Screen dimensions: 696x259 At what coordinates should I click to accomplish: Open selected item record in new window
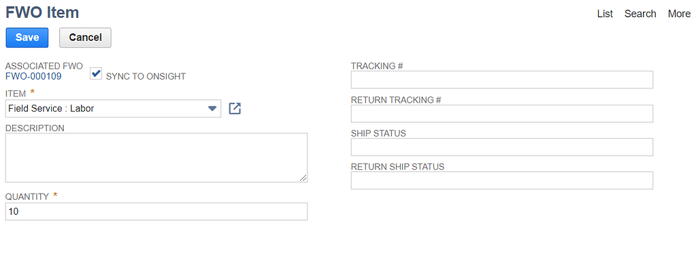[235, 108]
